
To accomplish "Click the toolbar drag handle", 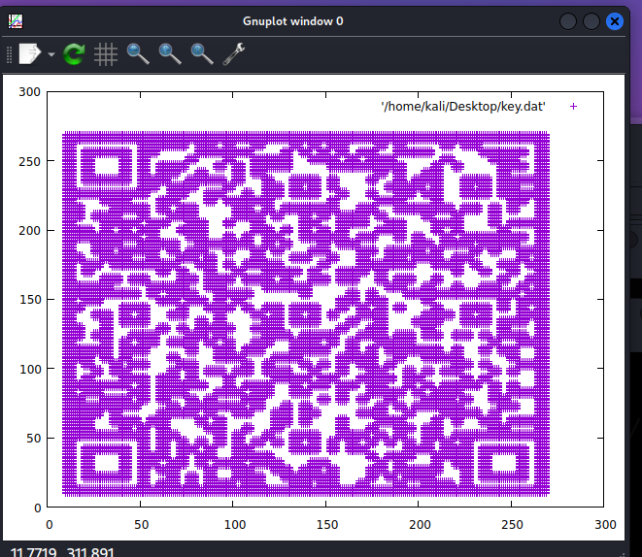I will point(9,54).
